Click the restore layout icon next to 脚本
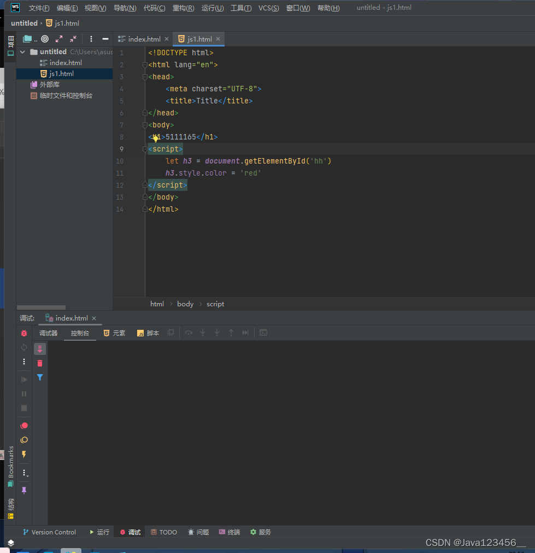Screen dimensions: 535x553 pyautogui.click(x=171, y=333)
